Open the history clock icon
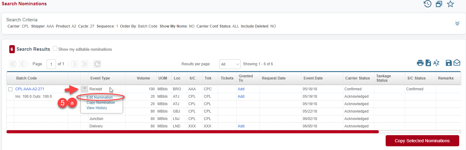466x150 pixels. pos(427,4)
